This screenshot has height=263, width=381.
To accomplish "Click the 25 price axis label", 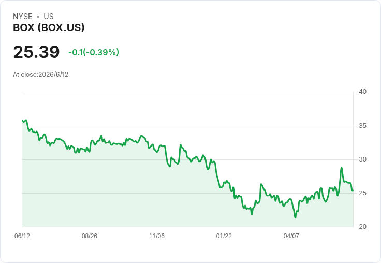I will [x=362, y=193].
